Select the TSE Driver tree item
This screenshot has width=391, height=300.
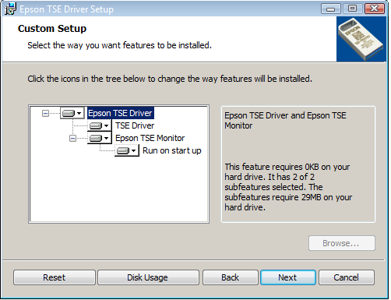click(135, 125)
